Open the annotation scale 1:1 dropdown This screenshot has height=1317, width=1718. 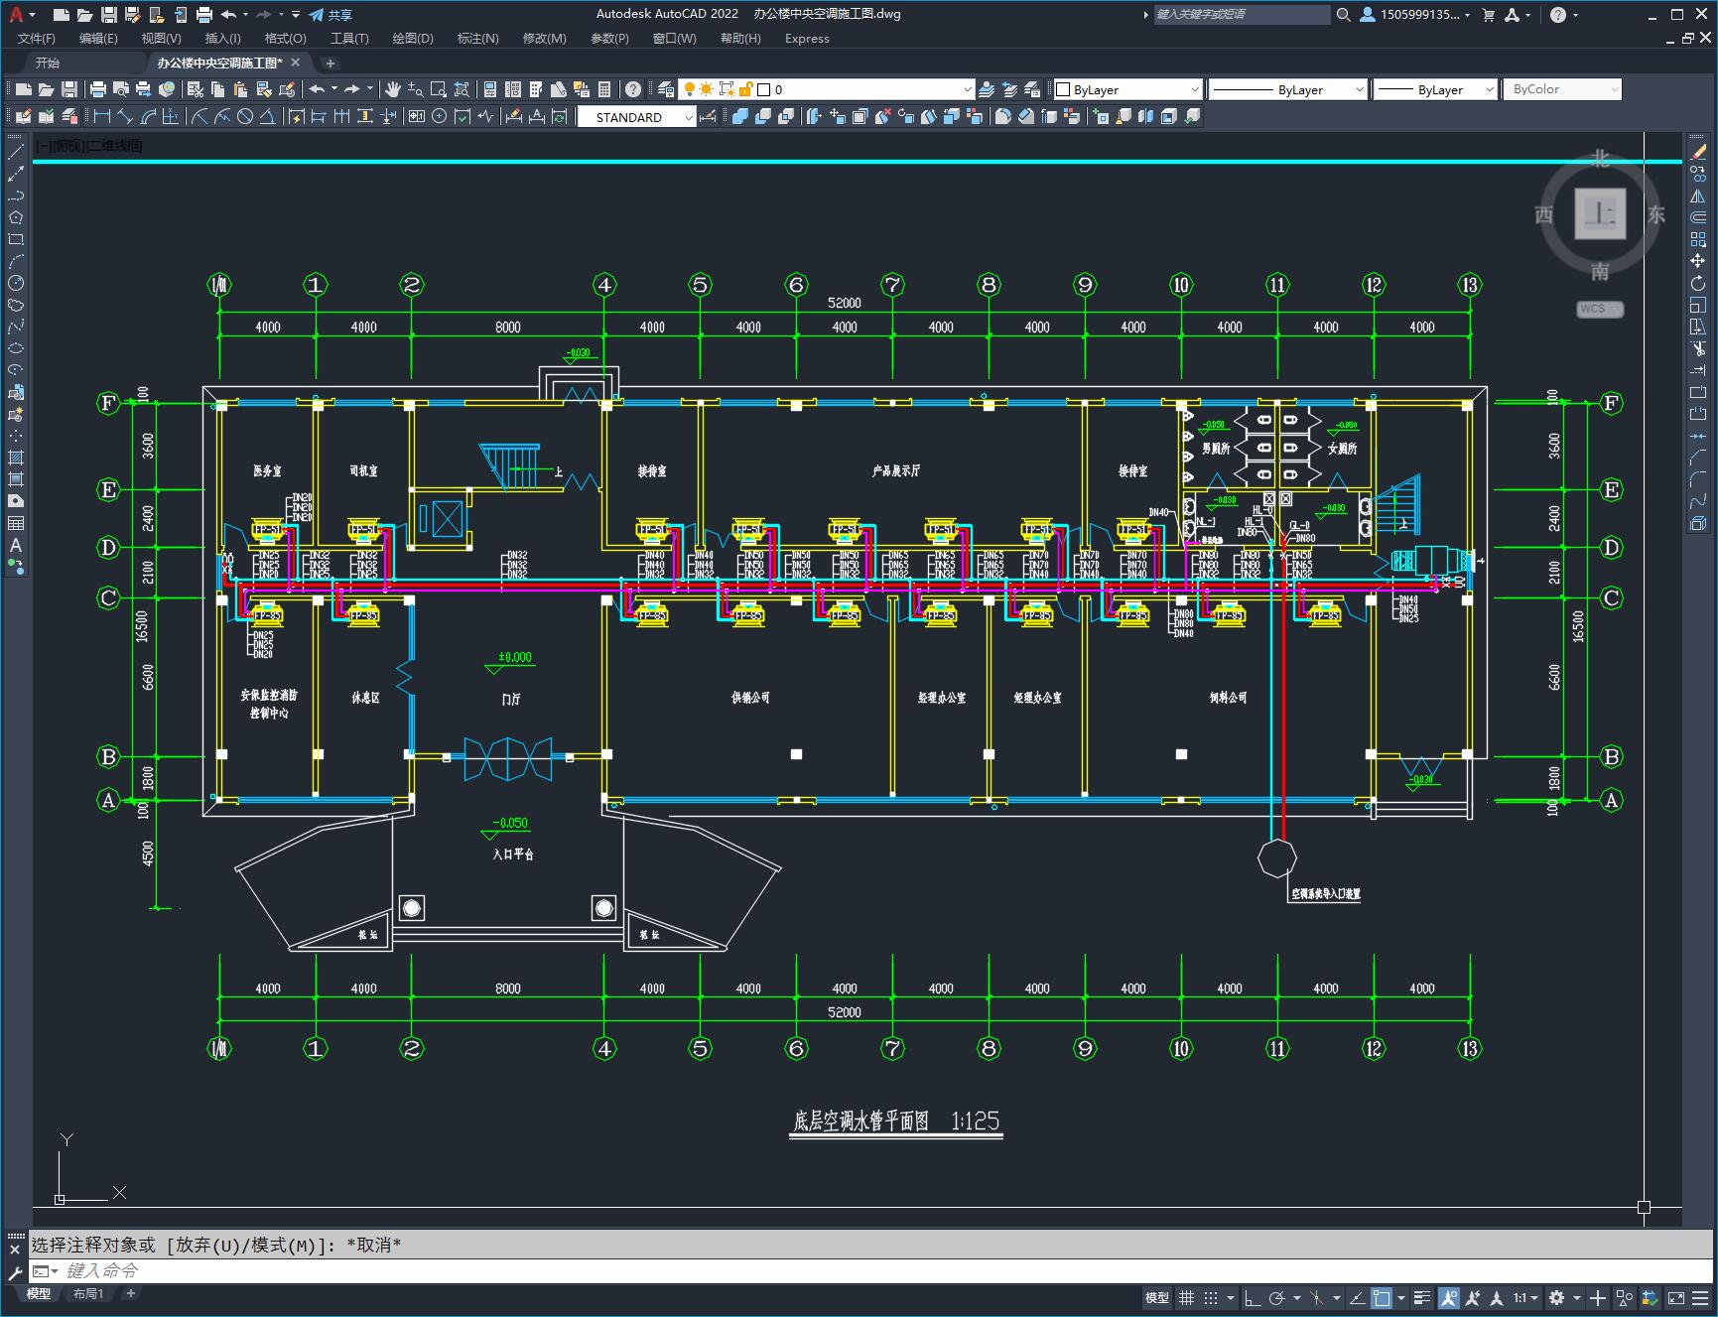pos(1525,1298)
